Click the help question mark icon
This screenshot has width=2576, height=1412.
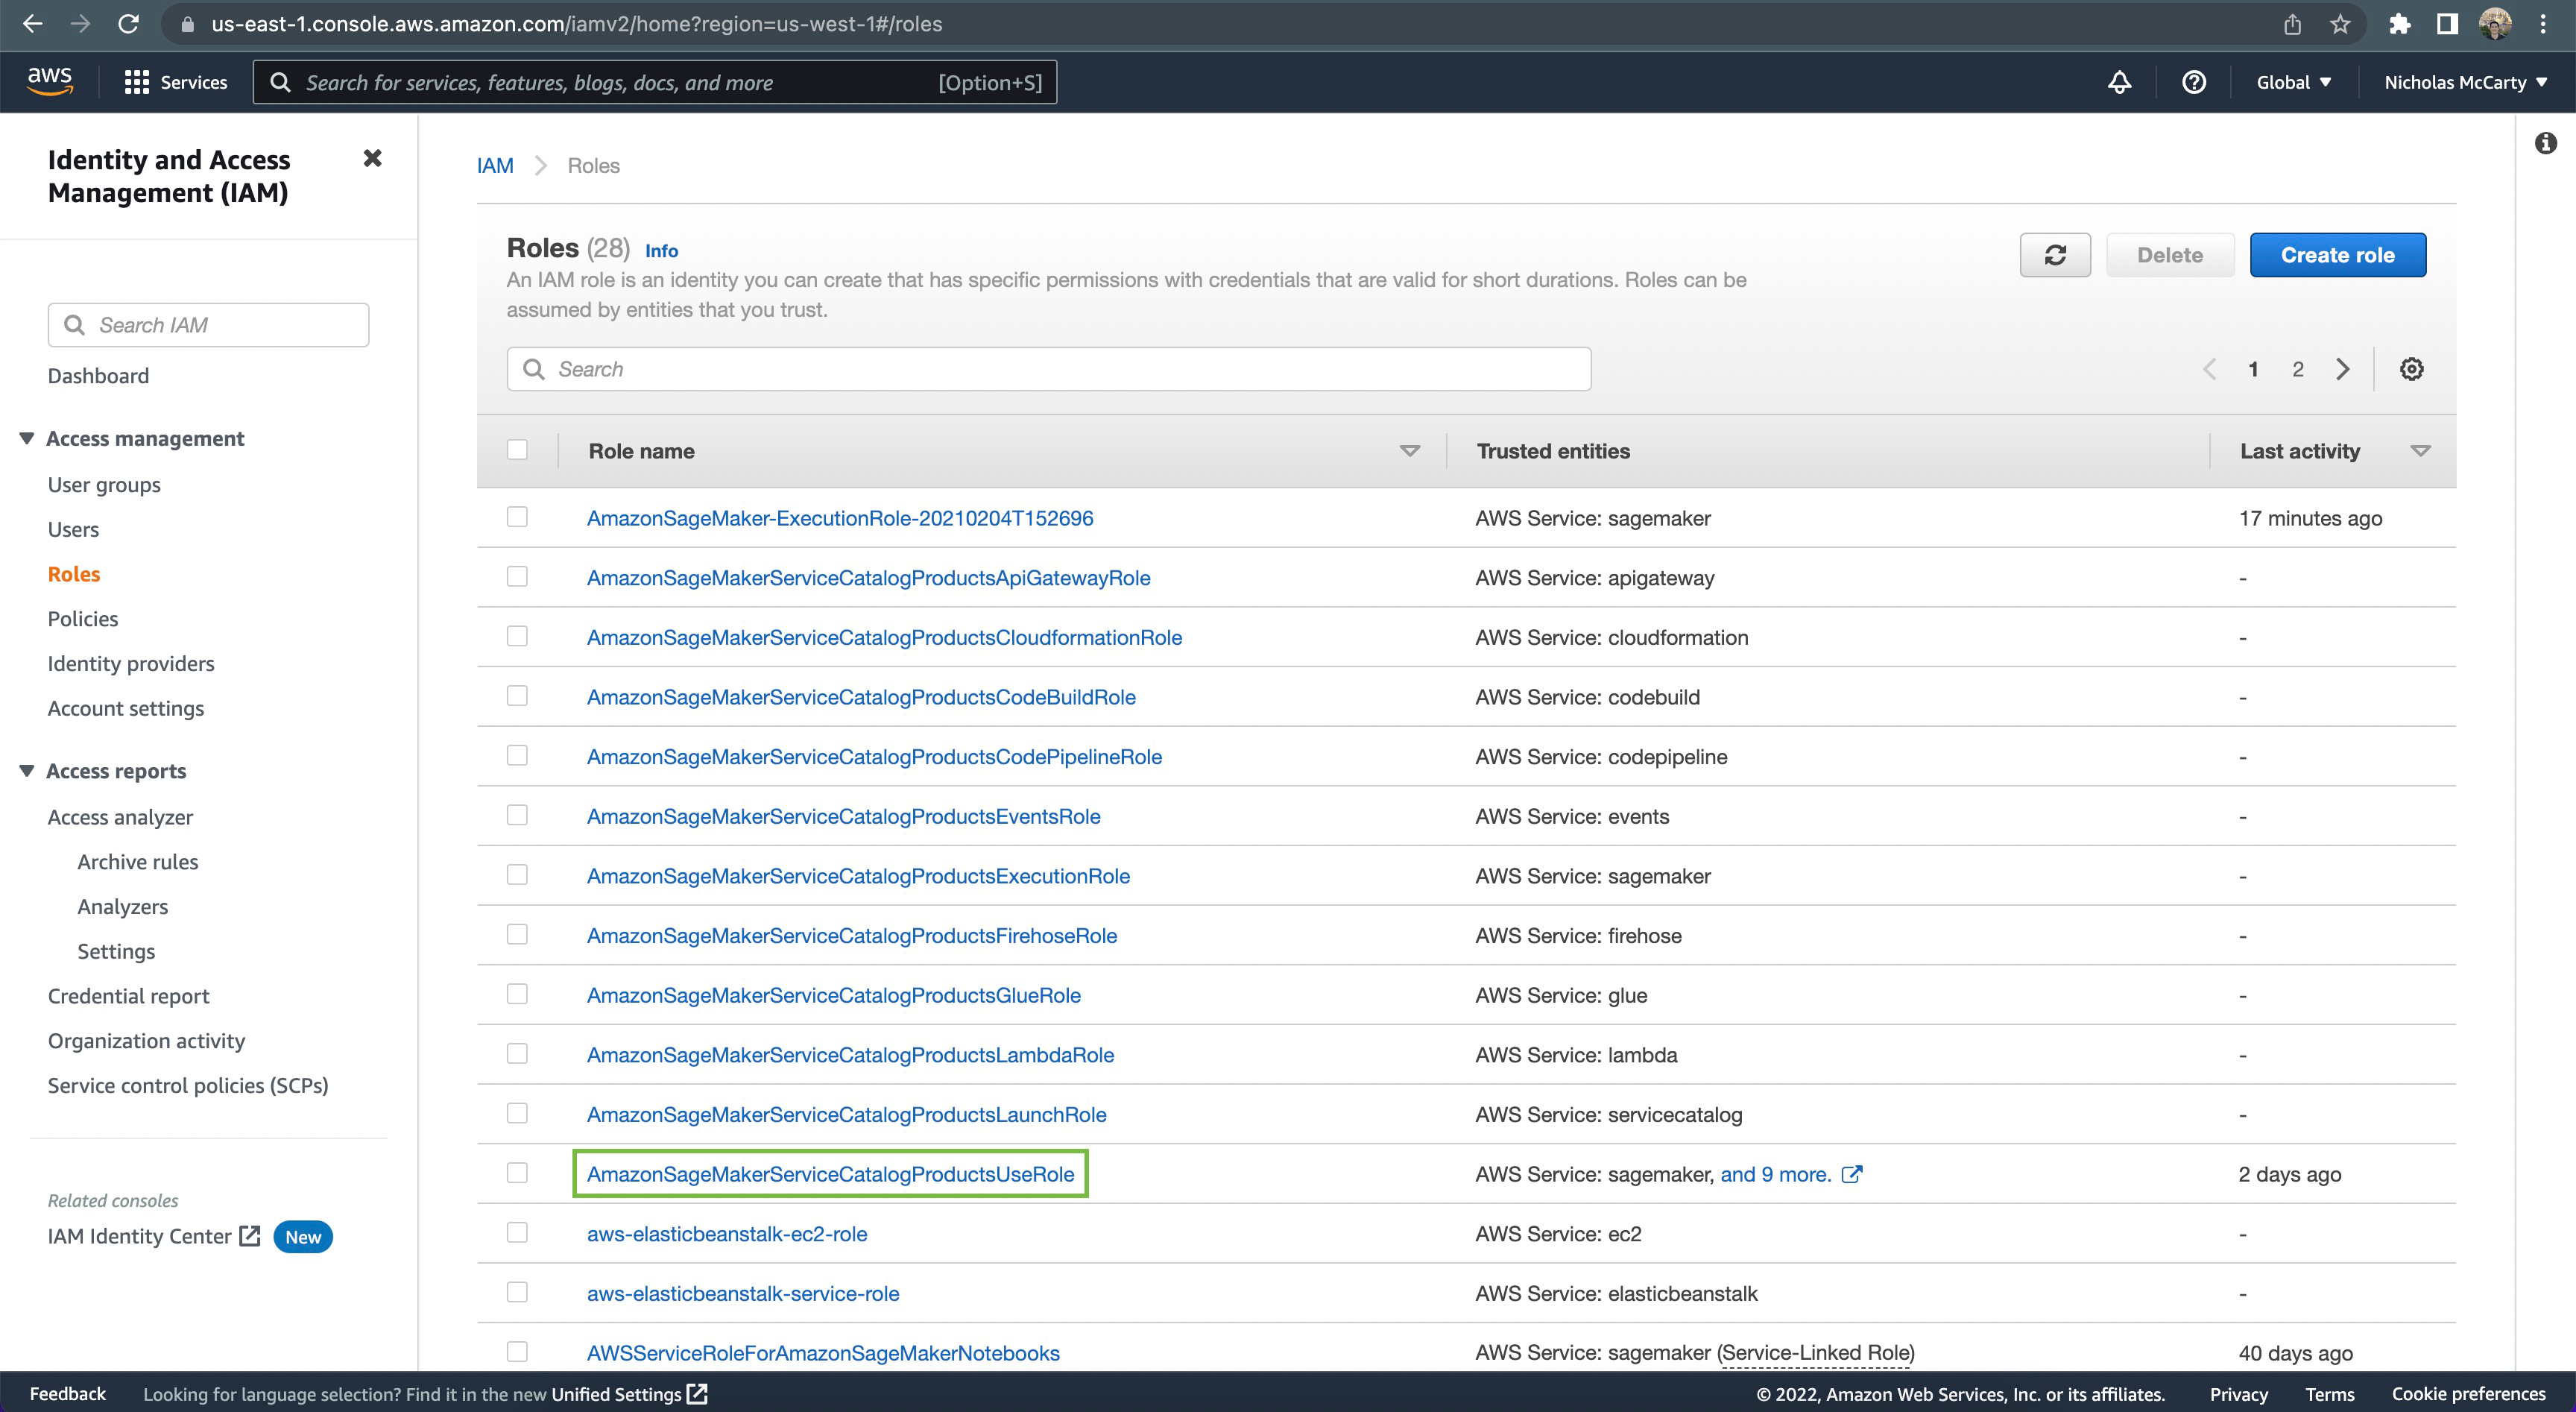[2193, 82]
